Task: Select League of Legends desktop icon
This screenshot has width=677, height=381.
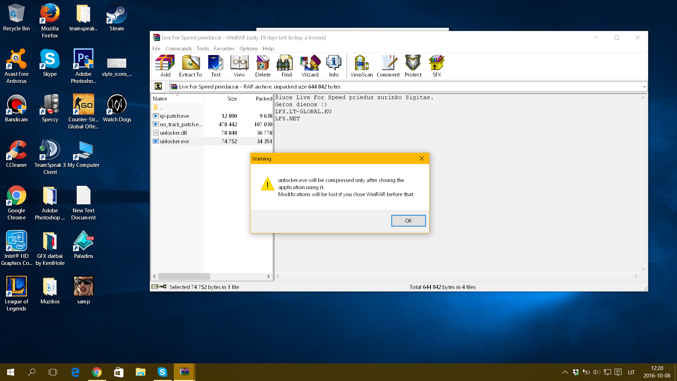Action: (16, 294)
